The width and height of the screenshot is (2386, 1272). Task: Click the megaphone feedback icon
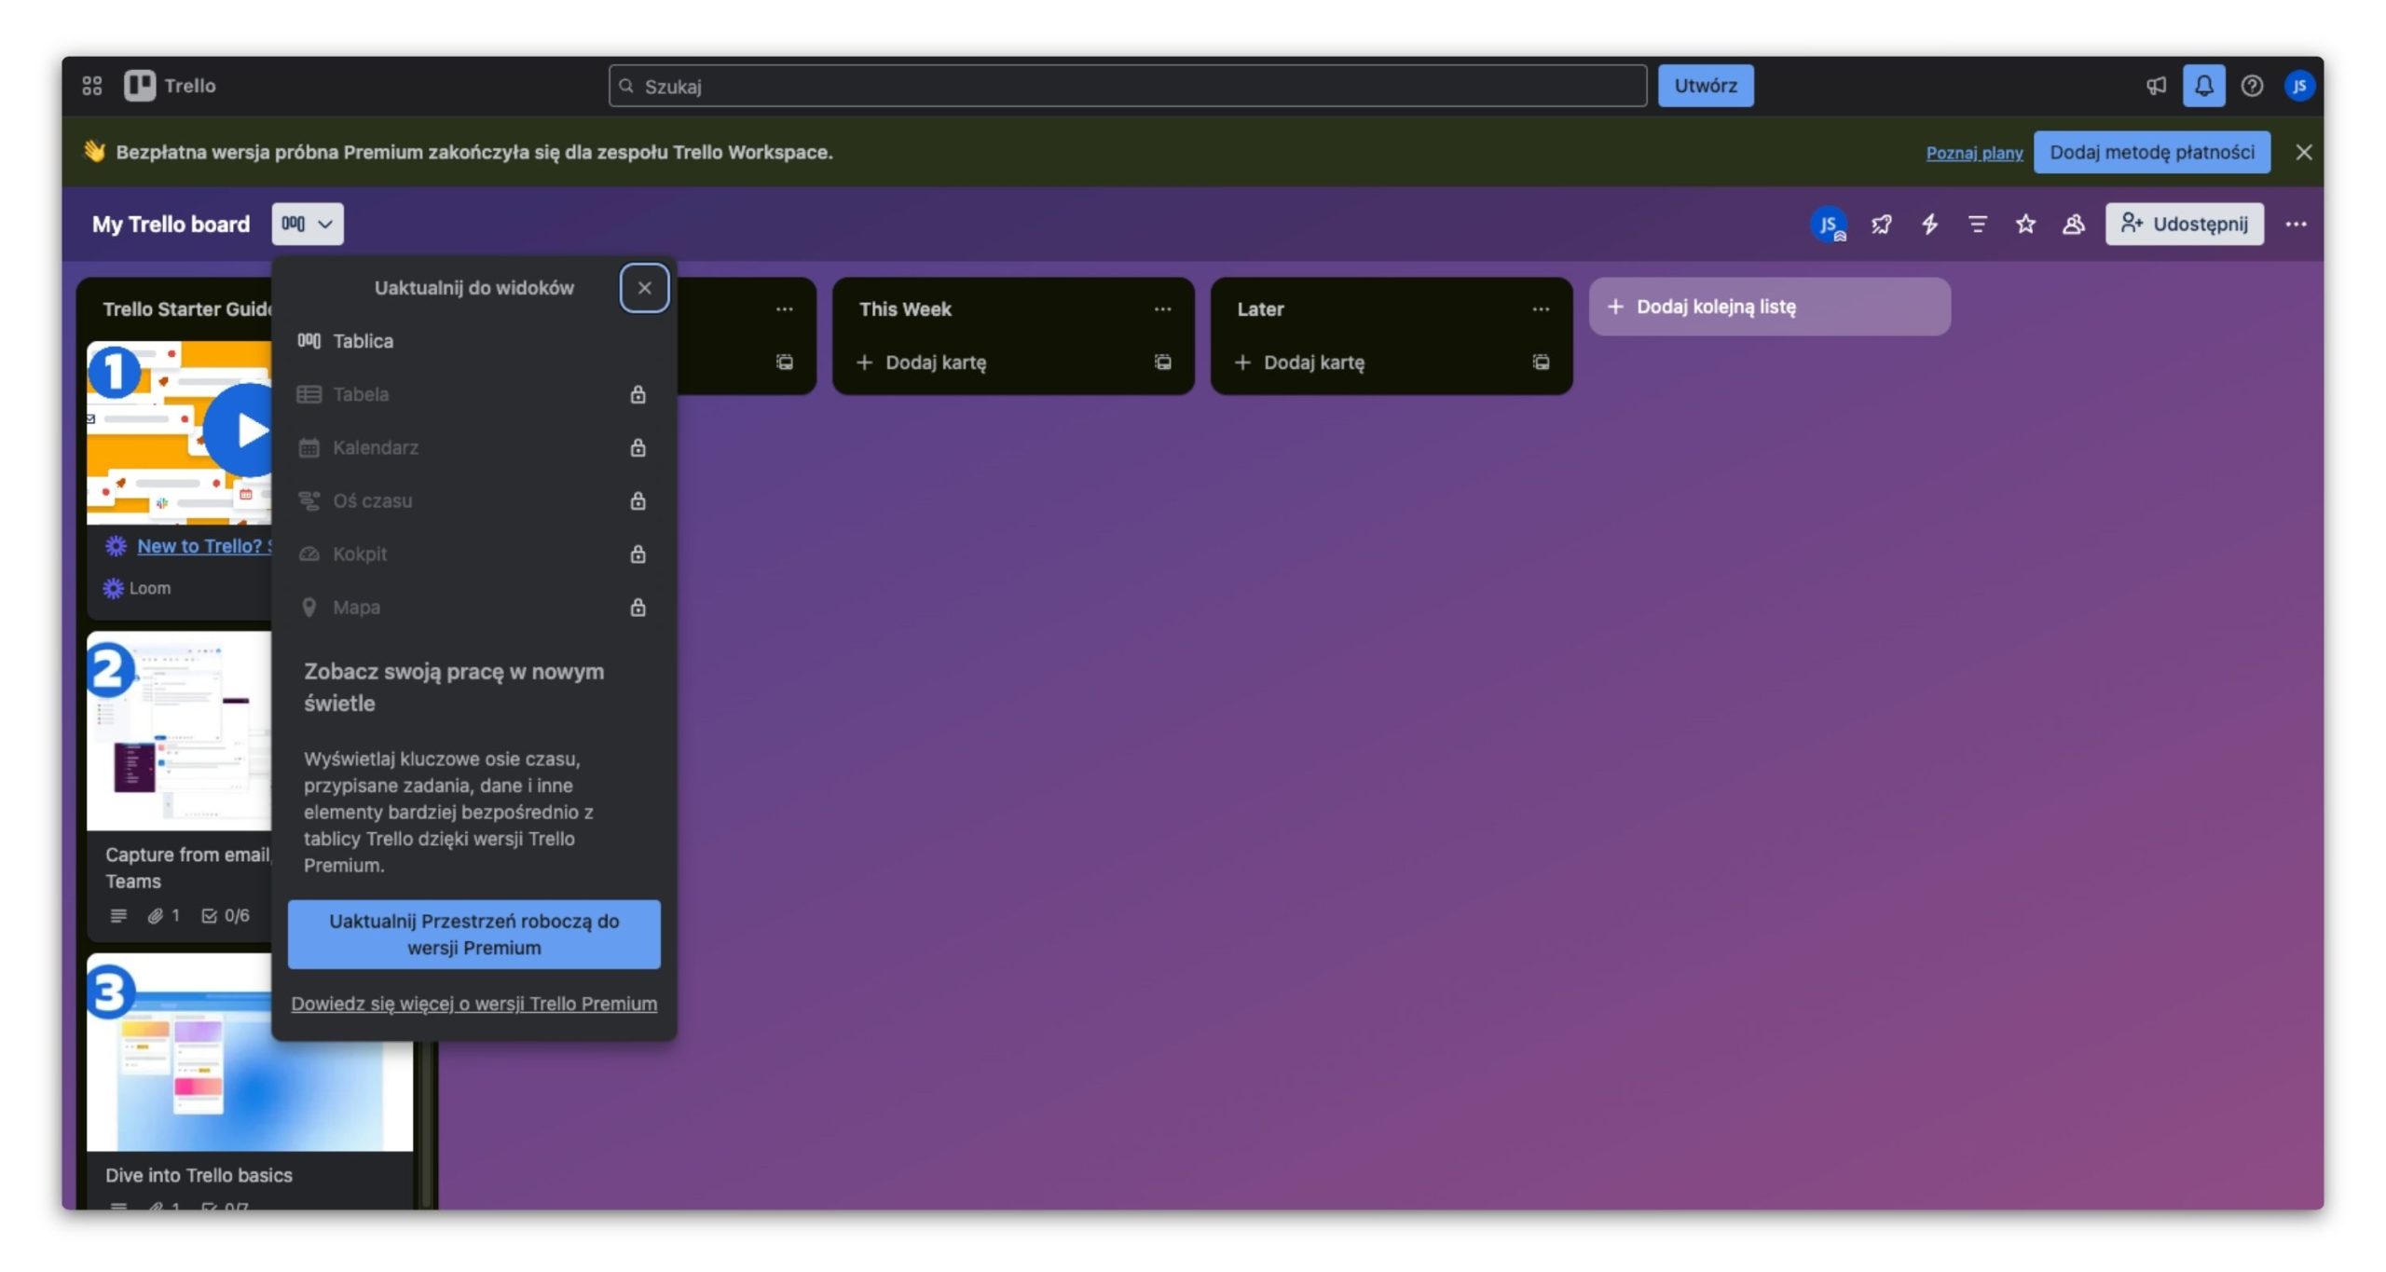(x=2156, y=86)
